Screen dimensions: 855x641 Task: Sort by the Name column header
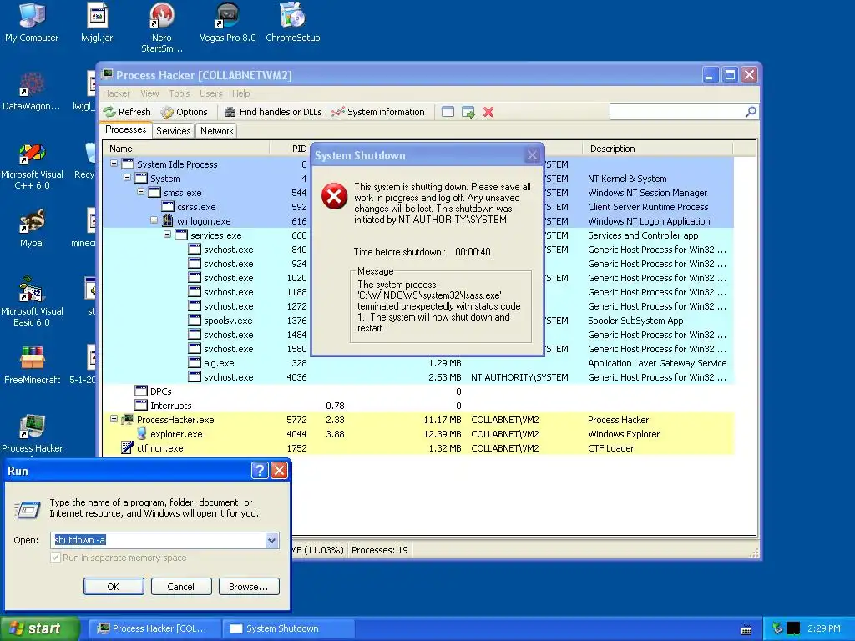tap(186, 149)
